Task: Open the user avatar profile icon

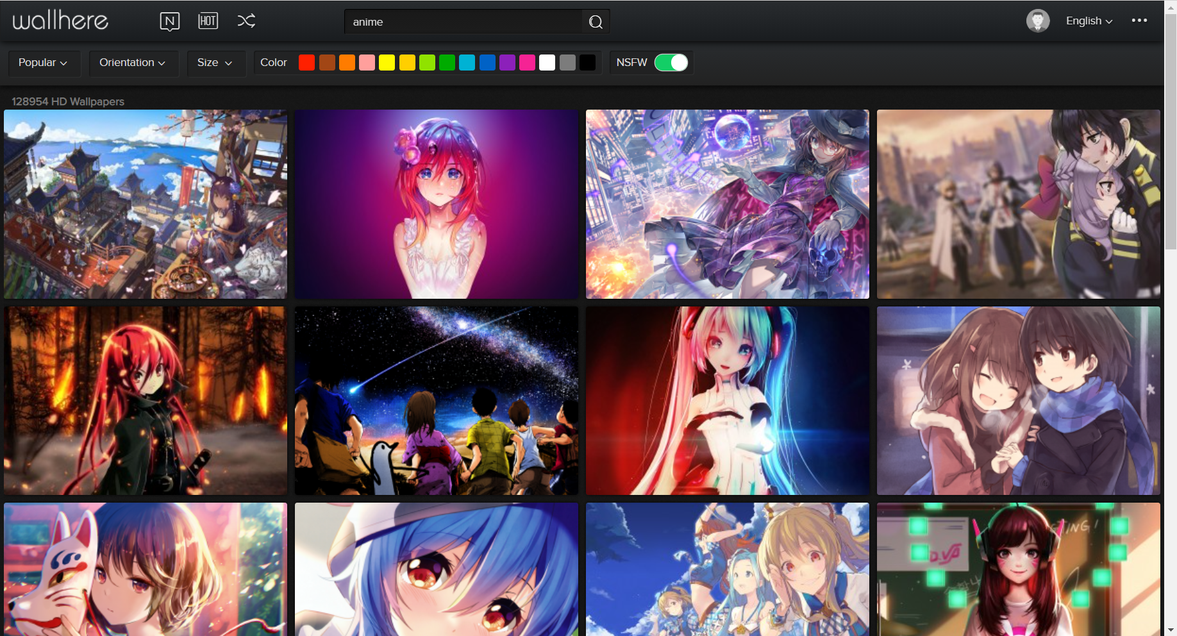Action: click(x=1038, y=21)
